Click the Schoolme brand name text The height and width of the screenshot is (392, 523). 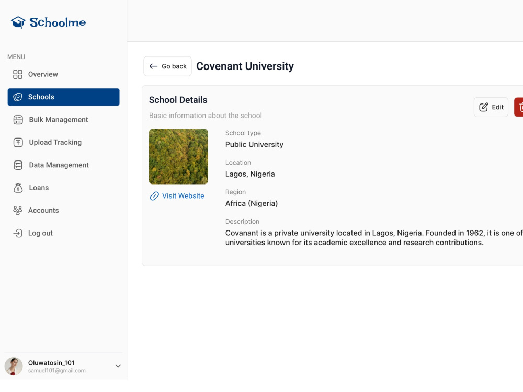(58, 22)
